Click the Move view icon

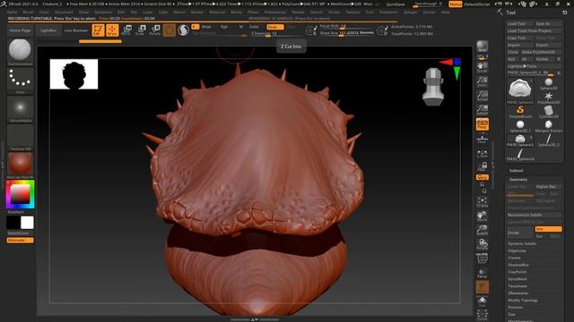[x=483, y=216]
